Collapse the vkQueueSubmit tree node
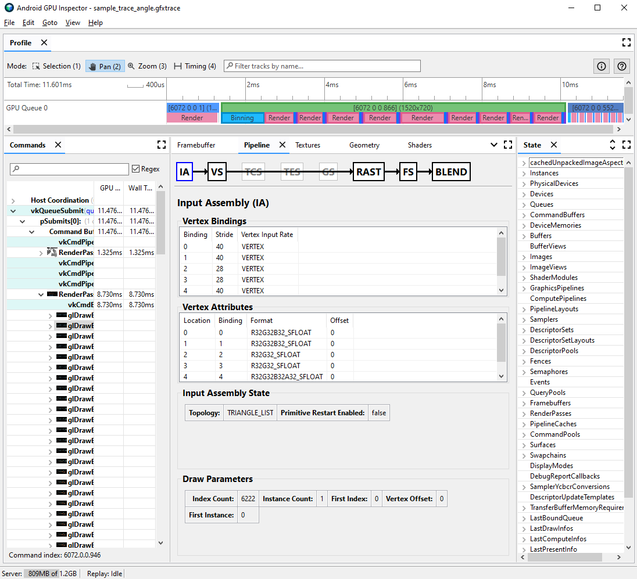 13,210
